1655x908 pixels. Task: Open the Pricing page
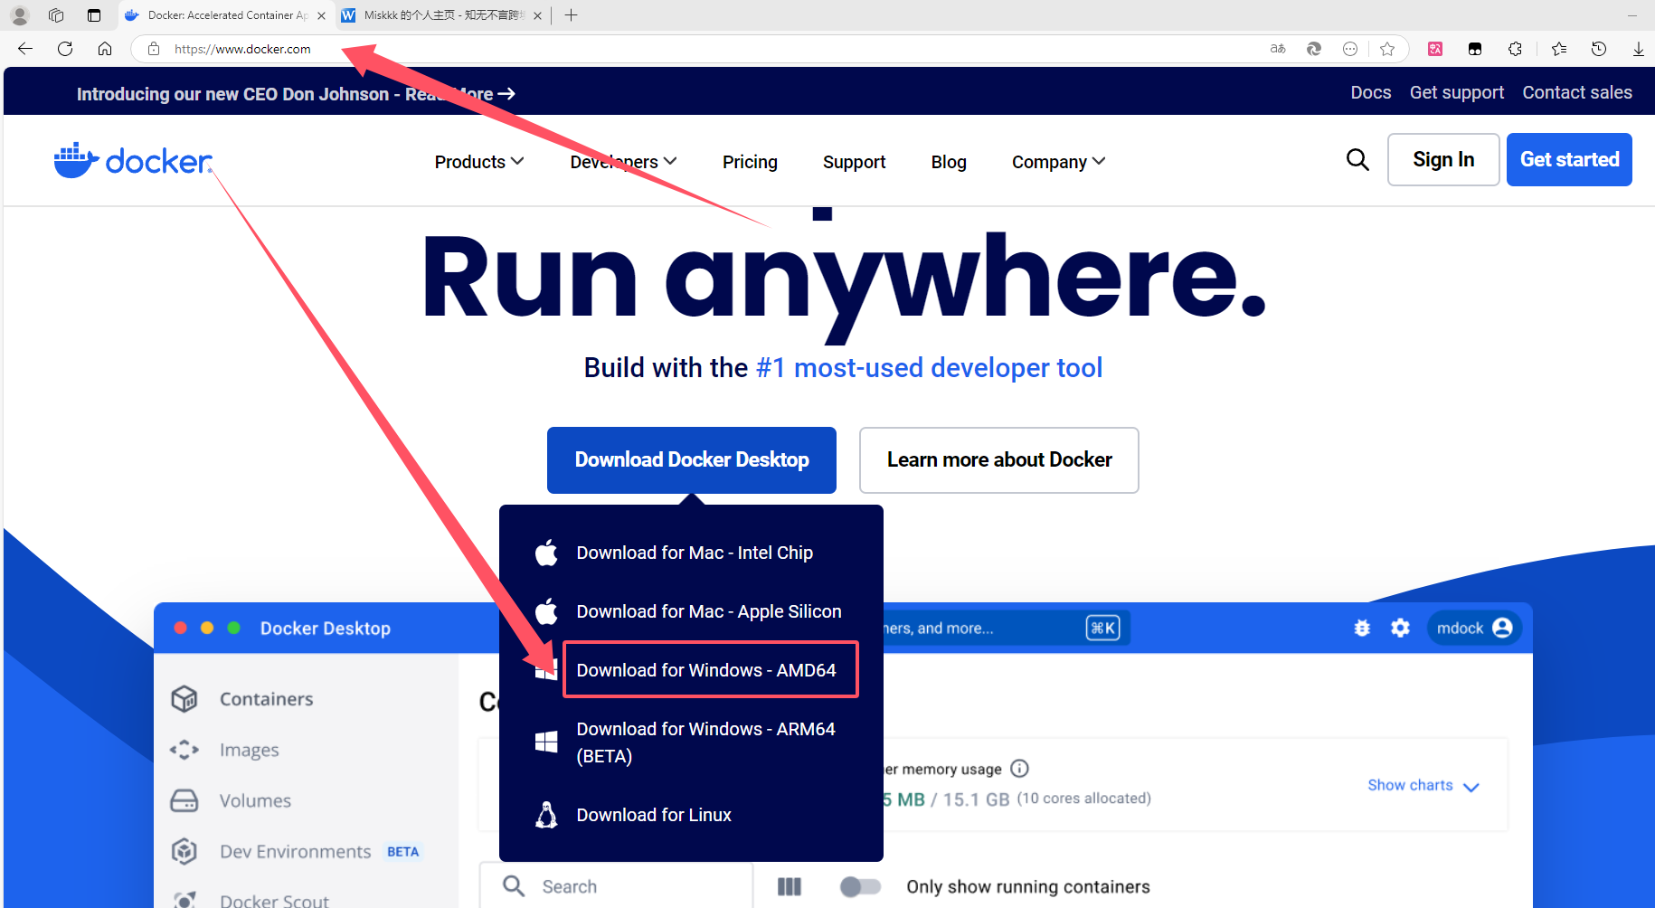point(750,162)
